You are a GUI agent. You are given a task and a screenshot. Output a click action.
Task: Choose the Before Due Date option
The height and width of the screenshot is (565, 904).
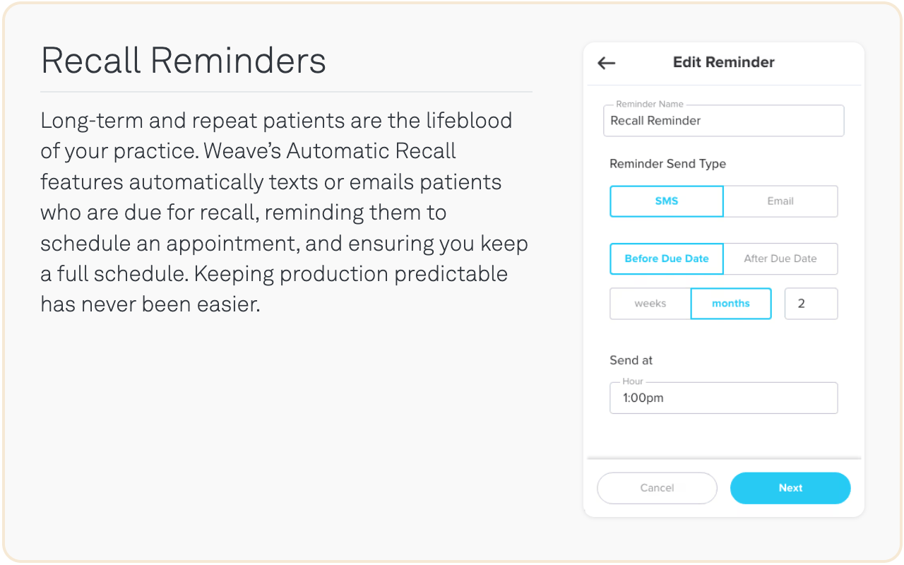pyautogui.click(x=666, y=259)
